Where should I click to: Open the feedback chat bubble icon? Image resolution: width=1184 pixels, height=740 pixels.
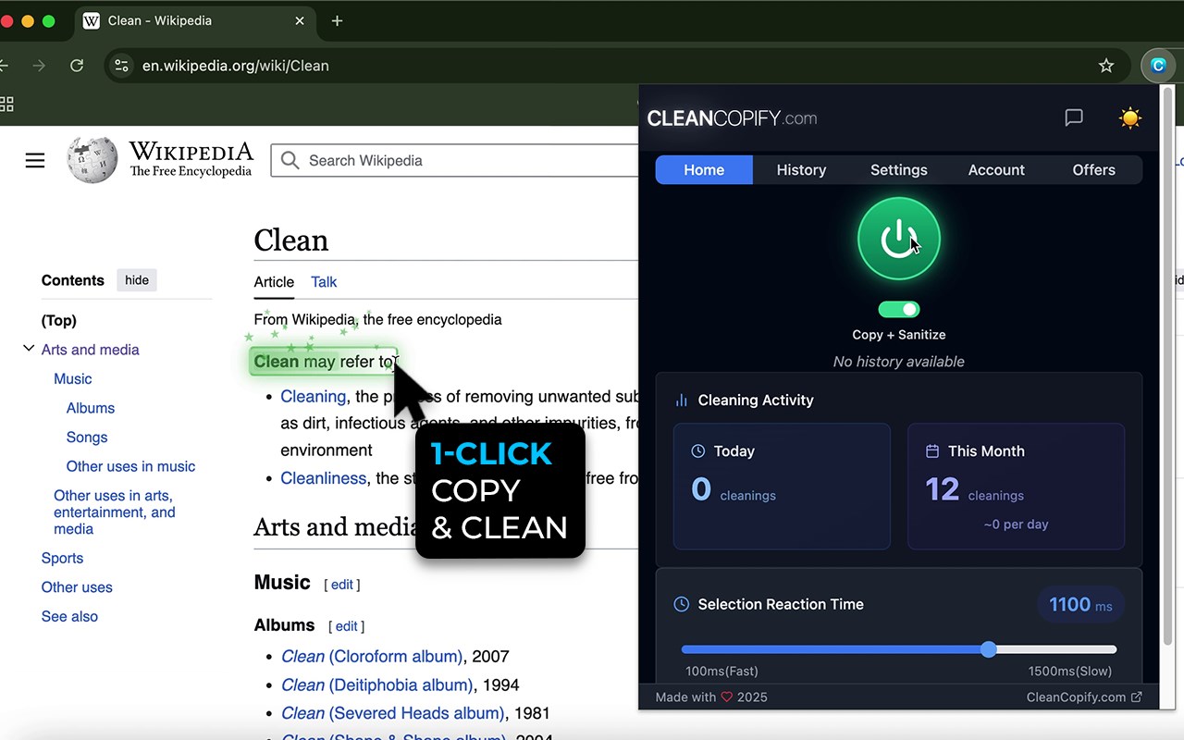1074,117
